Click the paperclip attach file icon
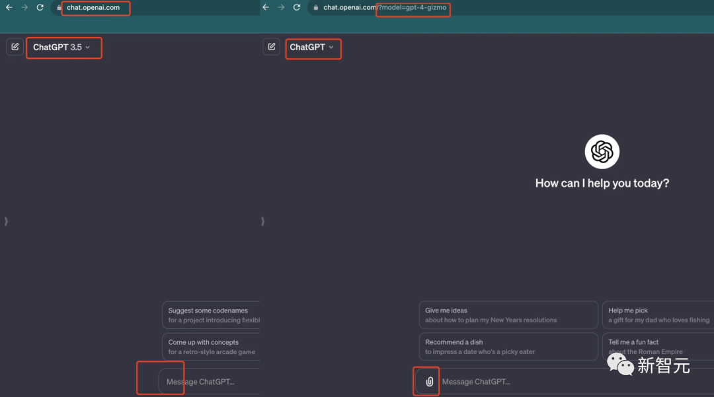The height and width of the screenshot is (397, 714). 429,382
